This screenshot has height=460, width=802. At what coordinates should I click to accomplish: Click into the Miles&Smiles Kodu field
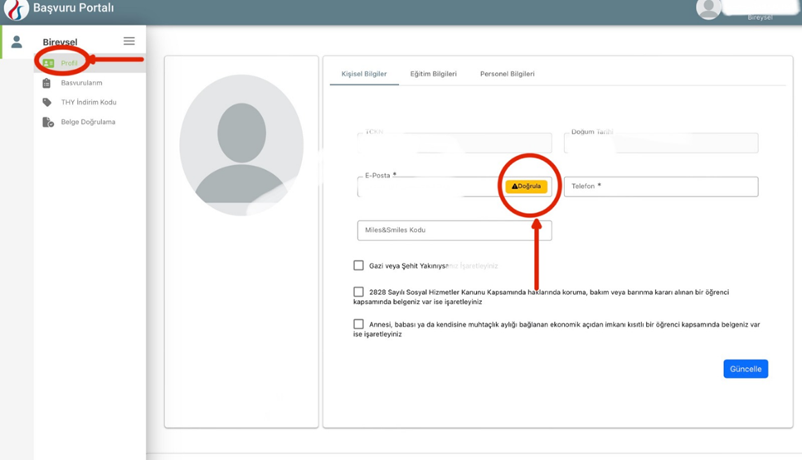[x=454, y=230]
